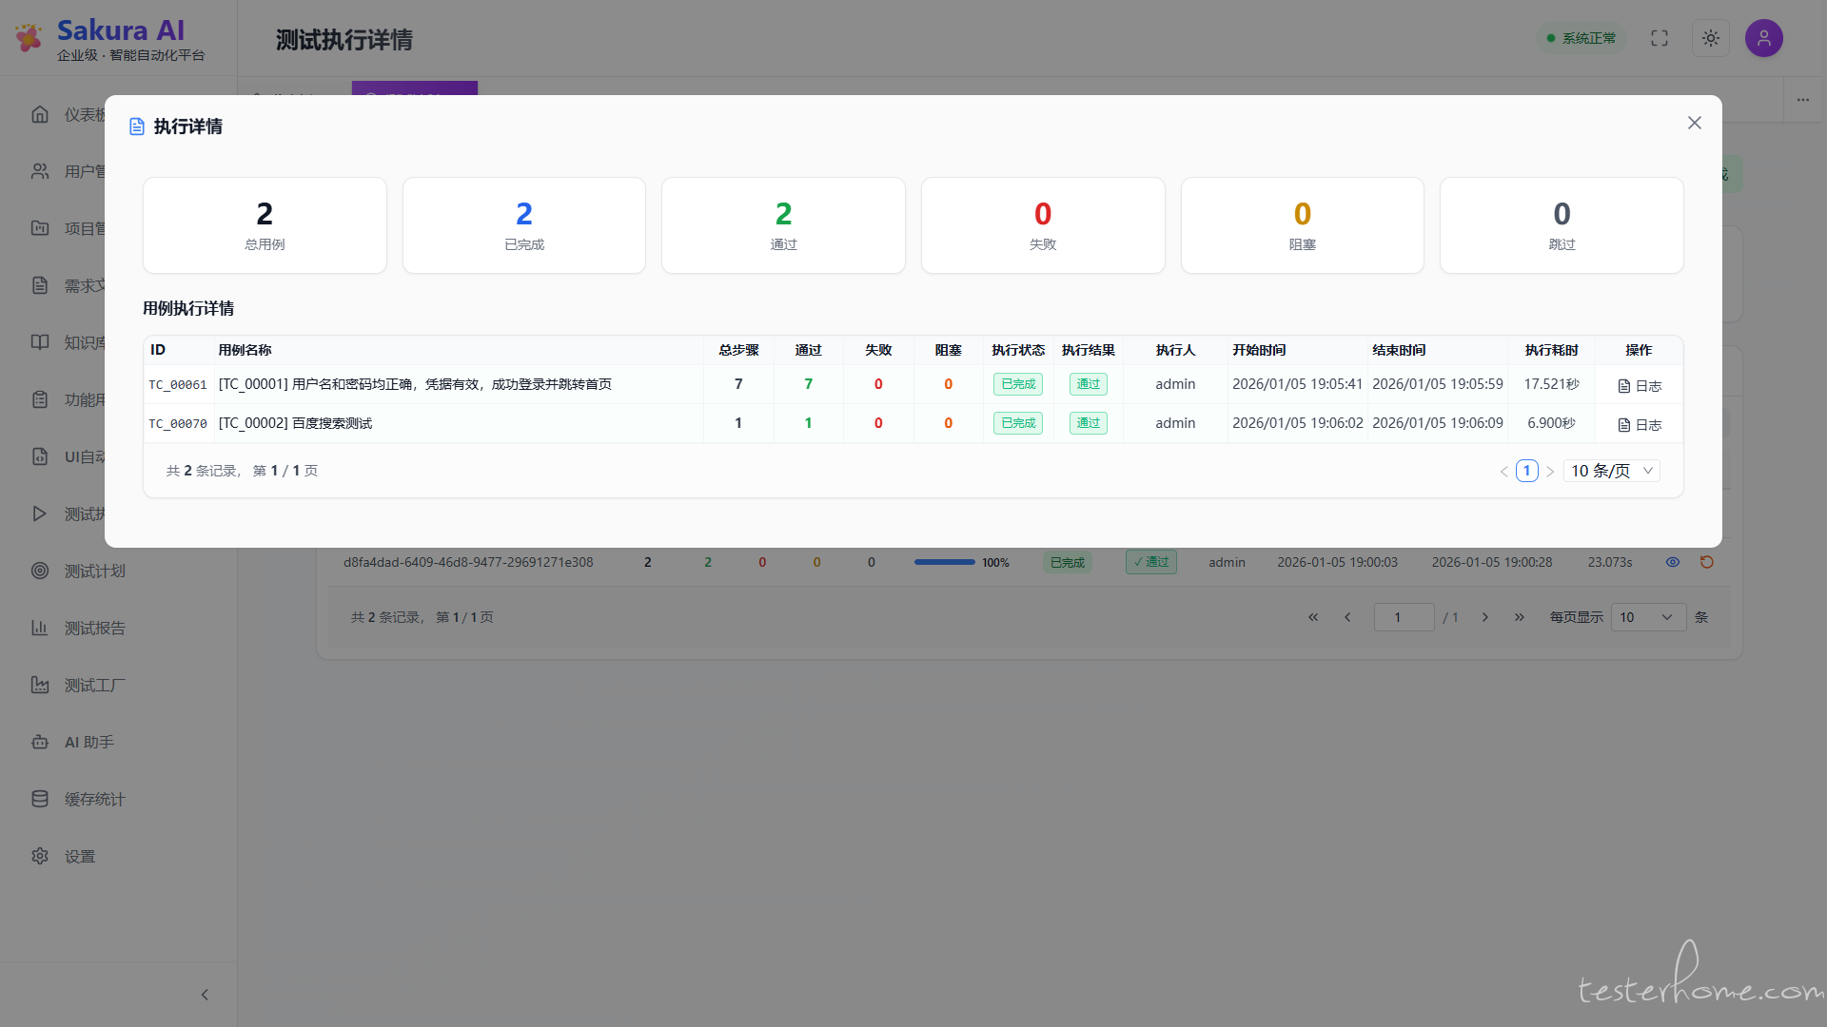Toggle light/dark theme sun icon

pyautogui.click(x=1710, y=38)
